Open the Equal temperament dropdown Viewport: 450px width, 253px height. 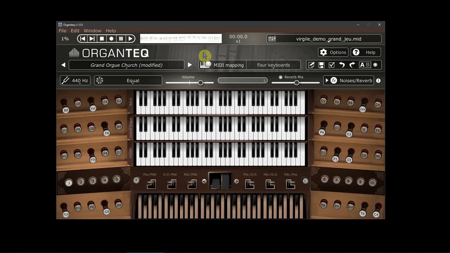pyautogui.click(x=128, y=80)
